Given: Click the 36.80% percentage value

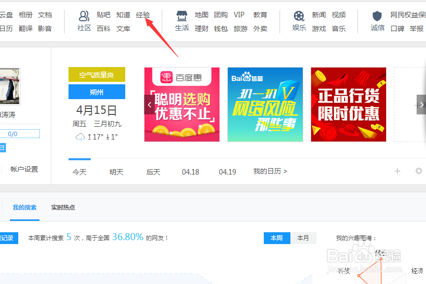Looking at the screenshot, I should (x=128, y=237).
